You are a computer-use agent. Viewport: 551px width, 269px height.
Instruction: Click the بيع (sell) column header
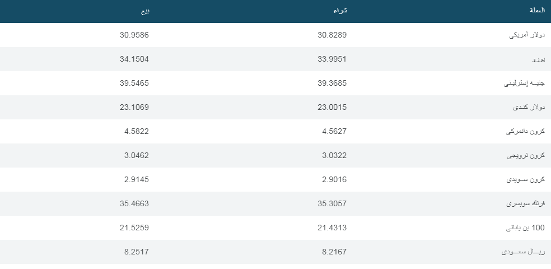point(144,11)
